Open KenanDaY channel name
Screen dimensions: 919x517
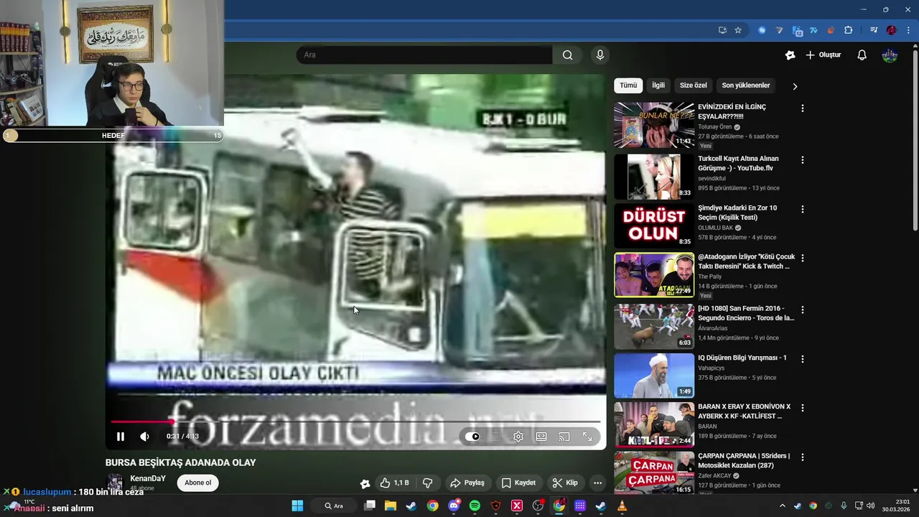[148, 478]
